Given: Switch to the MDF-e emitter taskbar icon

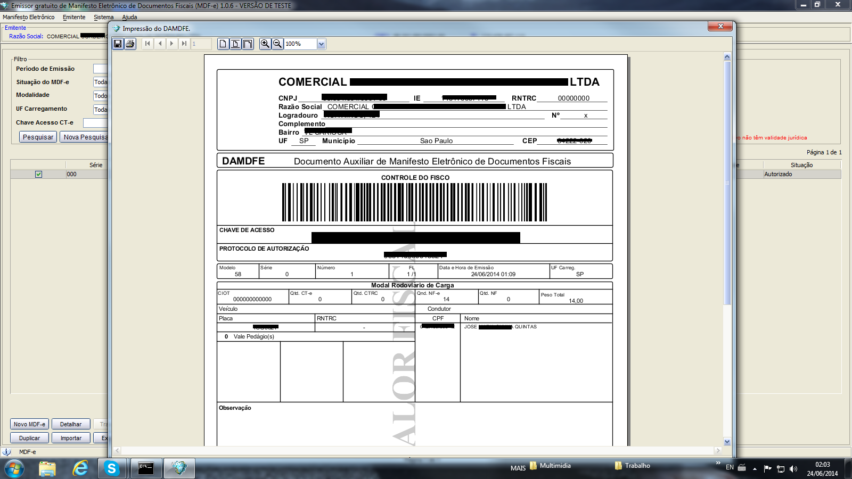Looking at the screenshot, I should pyautogui.click(x=179, y=468).
